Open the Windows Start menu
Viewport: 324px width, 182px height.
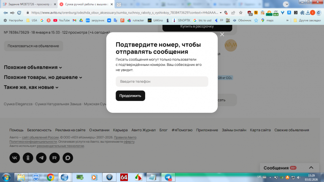point(6,177)
